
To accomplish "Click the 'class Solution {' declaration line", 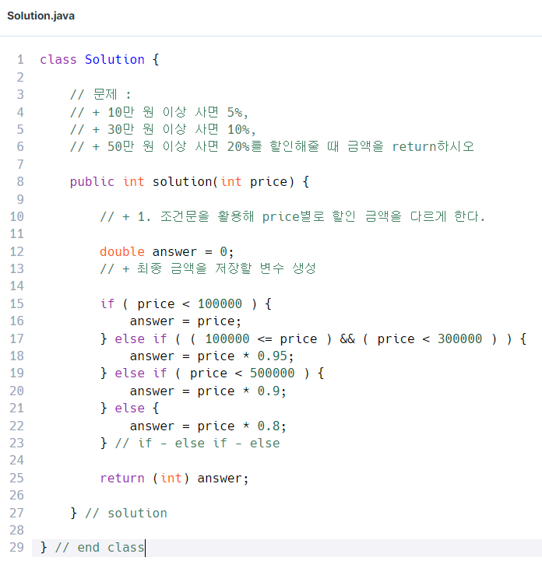I will click(x=99, y=59).
